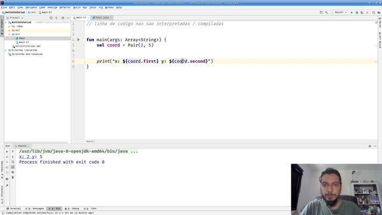Expand the .idea folder arrow
The height and width of the screenshot is (215, 382).
10,26
